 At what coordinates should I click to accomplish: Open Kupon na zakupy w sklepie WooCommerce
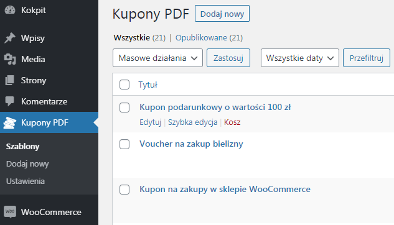(x=225, y=190)
